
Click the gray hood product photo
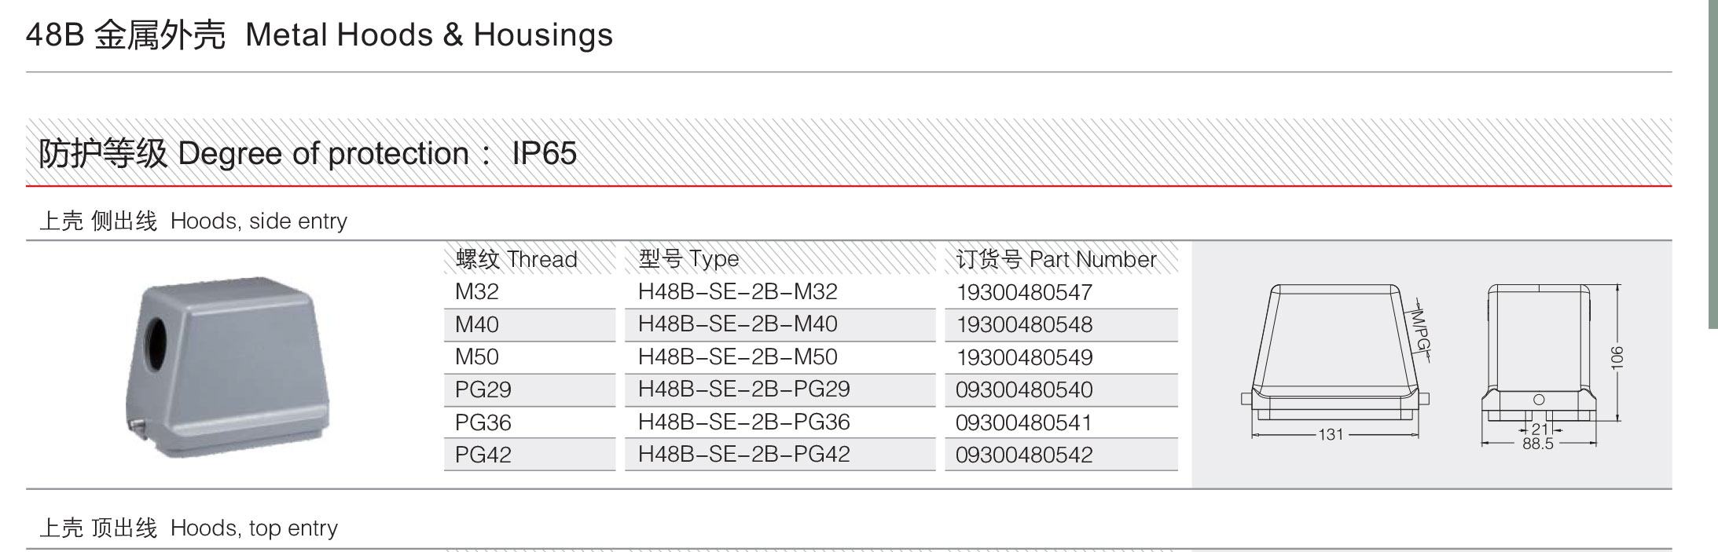point(228,365)
